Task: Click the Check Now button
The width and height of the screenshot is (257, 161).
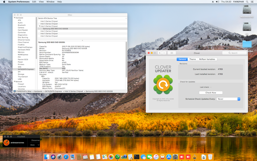Action: coord(211,93)
